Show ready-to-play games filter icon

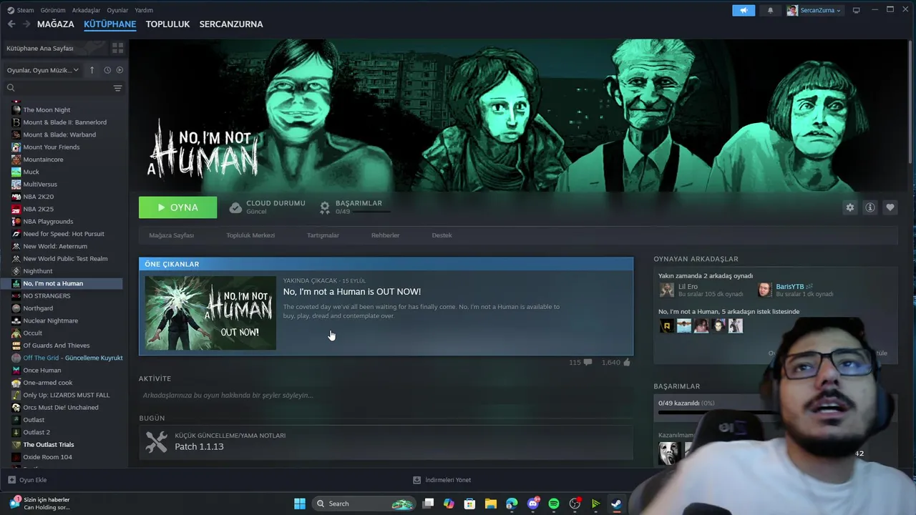pos(120,70)
